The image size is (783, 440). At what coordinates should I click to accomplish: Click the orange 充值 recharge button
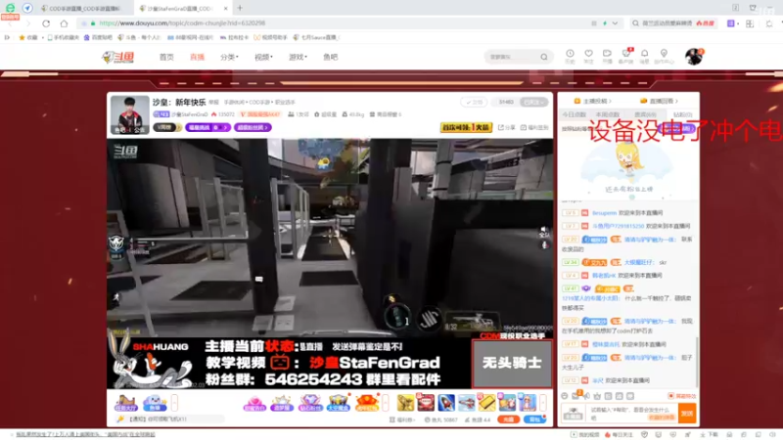tap(508, 419)
